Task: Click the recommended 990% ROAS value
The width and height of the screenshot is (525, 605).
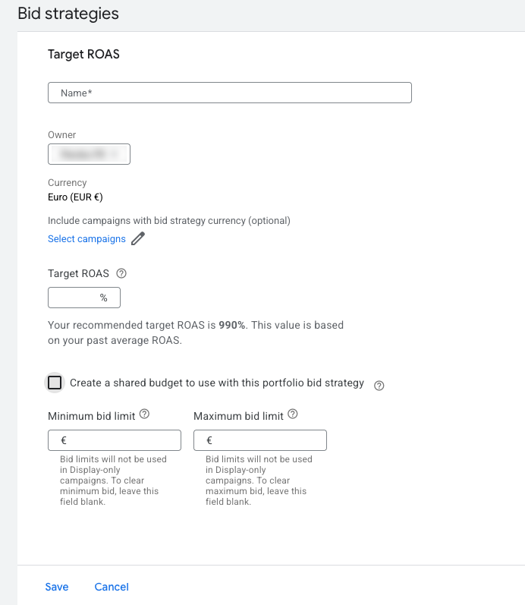Action: [x=232, y=325]
